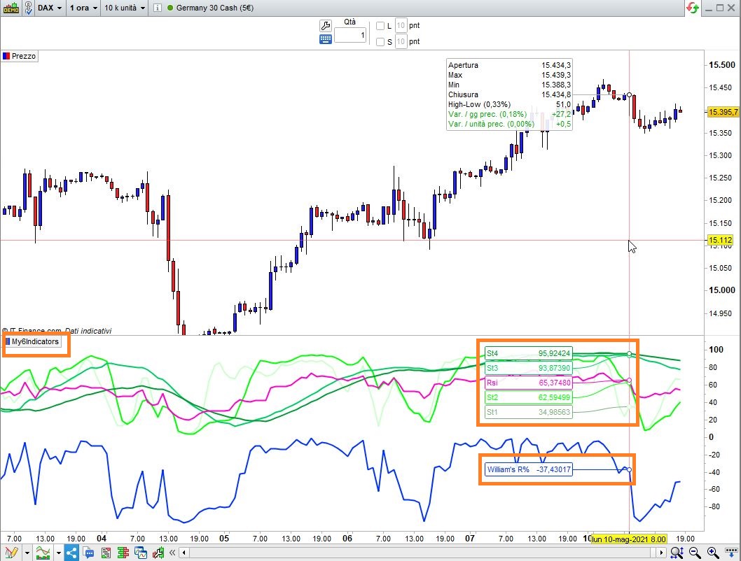
Task: Click the DEMO account icon
Action: [x=11, y=8]
